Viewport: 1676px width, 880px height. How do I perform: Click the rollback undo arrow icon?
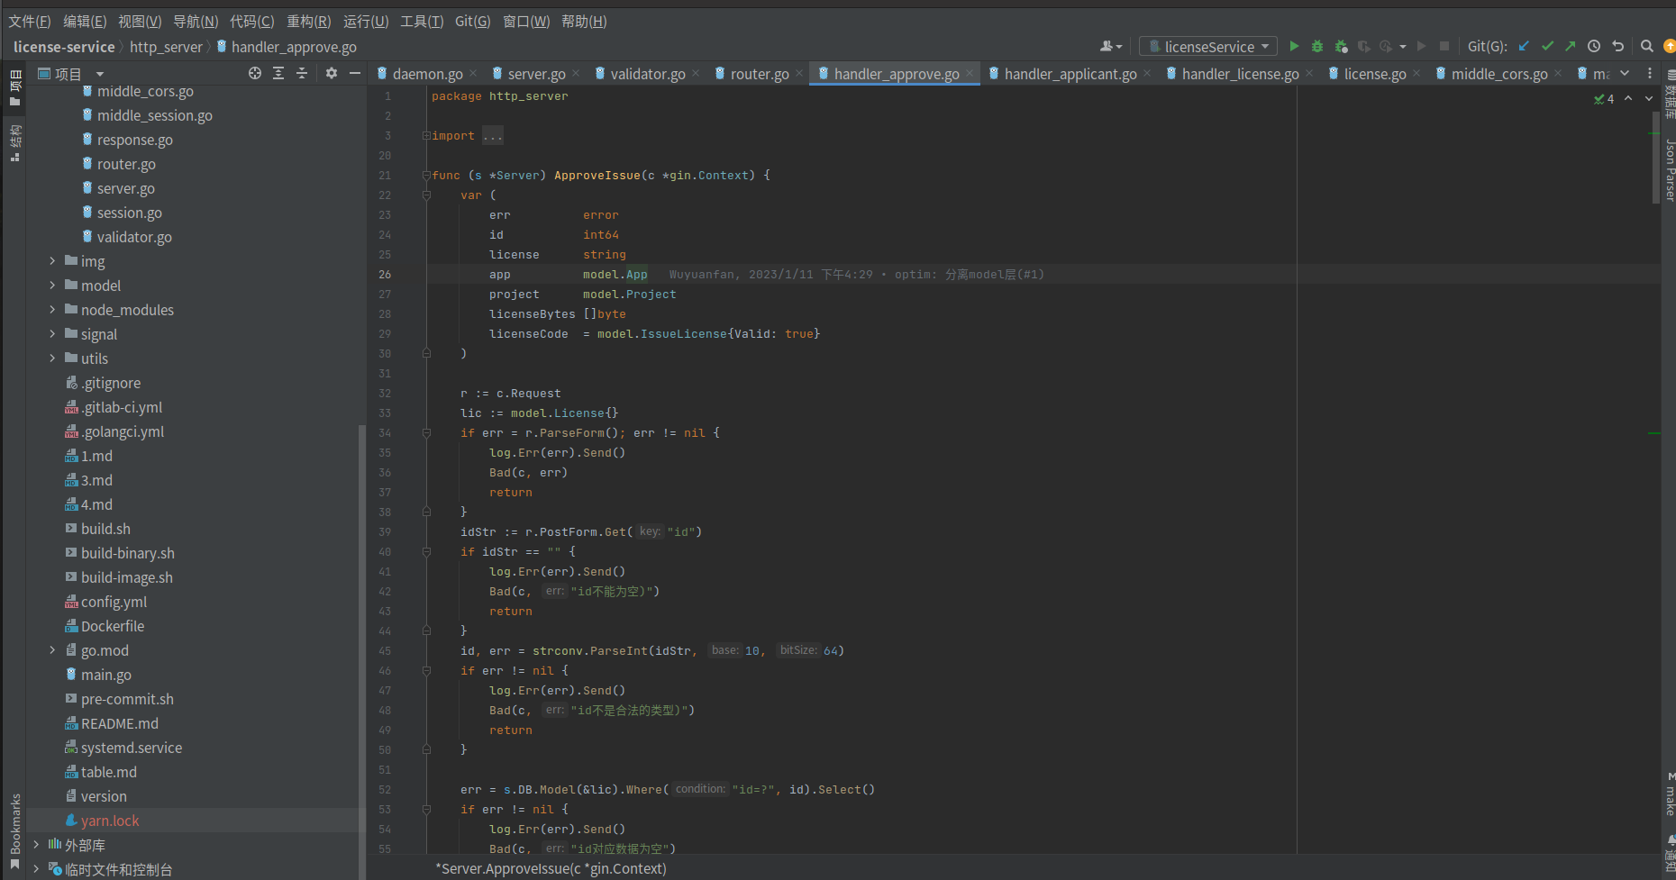[x=1618, y=46]
